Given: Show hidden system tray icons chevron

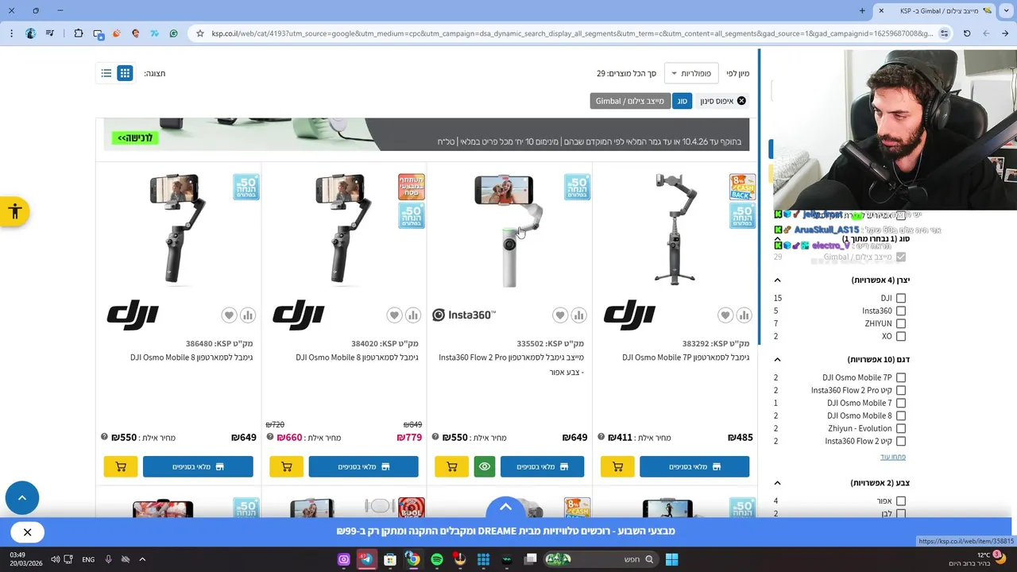Looking at the screenshot, I should coord(142,559).
